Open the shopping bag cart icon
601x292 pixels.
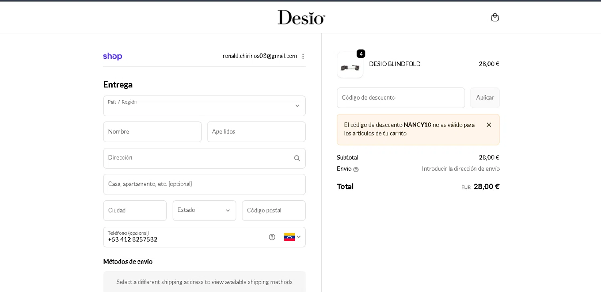pos(495,17)
